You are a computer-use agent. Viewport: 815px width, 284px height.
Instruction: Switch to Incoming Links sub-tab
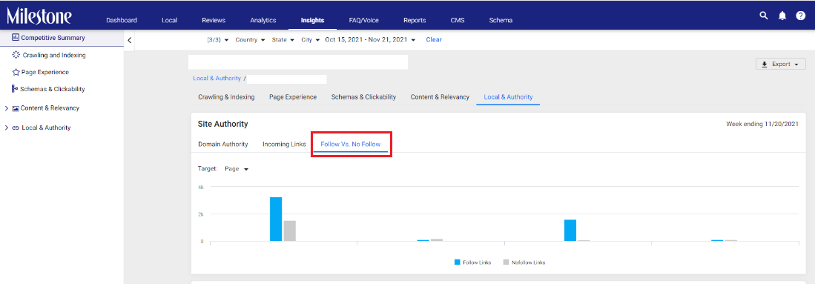[x=284, y=144]
